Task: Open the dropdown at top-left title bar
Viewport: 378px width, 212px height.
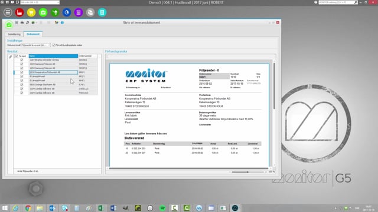Action: pyautogui.click(x=40, y=2)
